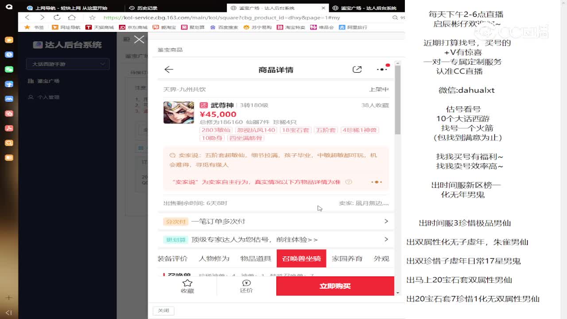Open the 苏宁易购 bookmark
567x319 pixels.
(x=258, y=27)
